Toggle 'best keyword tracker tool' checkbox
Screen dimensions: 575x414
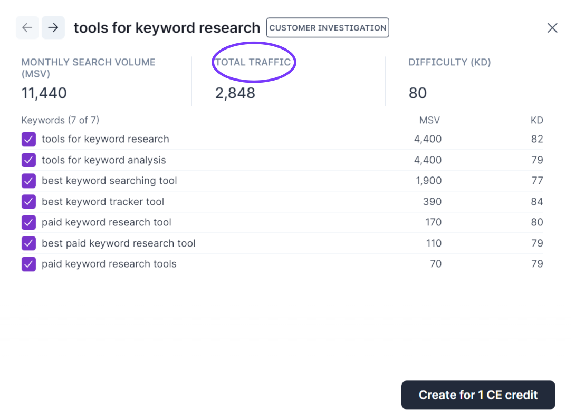click(x=28, y=202)
